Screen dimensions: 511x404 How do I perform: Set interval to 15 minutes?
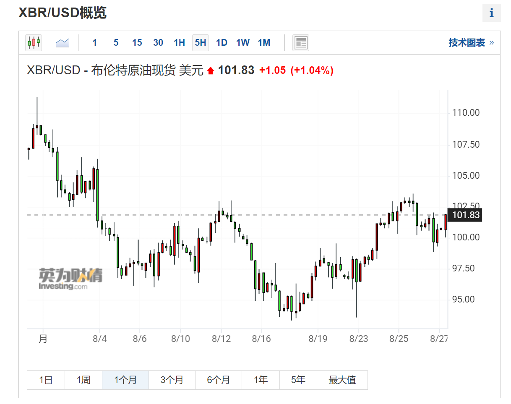(137, 42)
